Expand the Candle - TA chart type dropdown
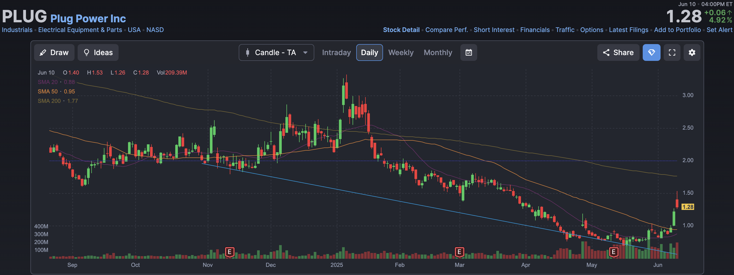This screenshot has height=275, width=734. 276,52
